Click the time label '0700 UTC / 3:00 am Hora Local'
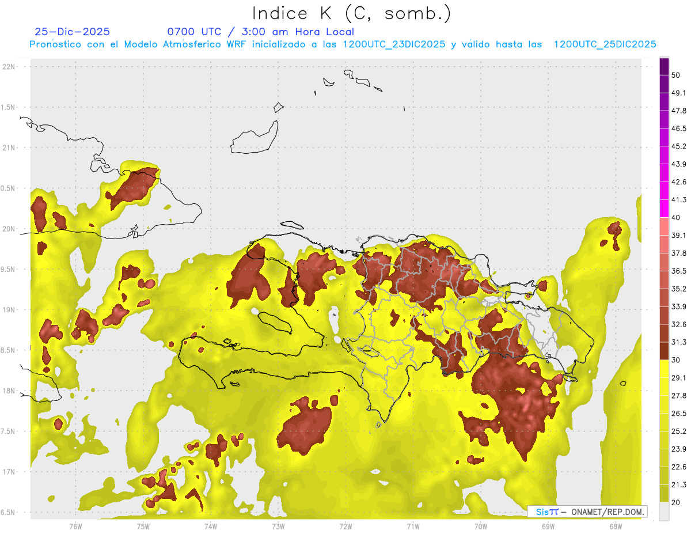Viewport: 691px width, 534px height. [x=261, y=32]
